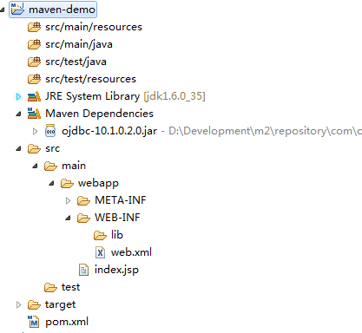
Task: Expand the META-INF folder
Action: coord(68,200)
